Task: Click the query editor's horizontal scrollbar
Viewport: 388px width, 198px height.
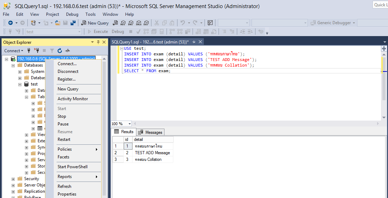Action: [x=257, y=123]
